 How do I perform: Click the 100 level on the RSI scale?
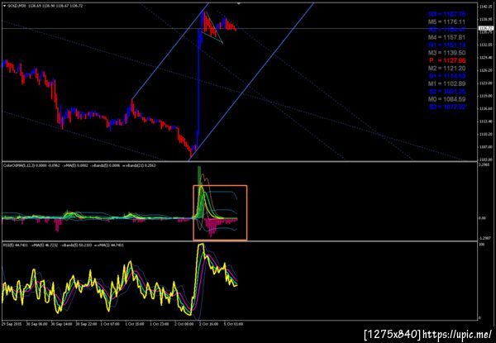(x=482, y=245)
